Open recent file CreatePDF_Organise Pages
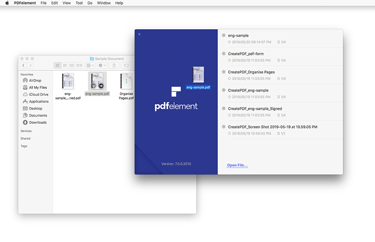Image resolution: width=375 pixels, height=242 pixels. click(x=281, y=75)
